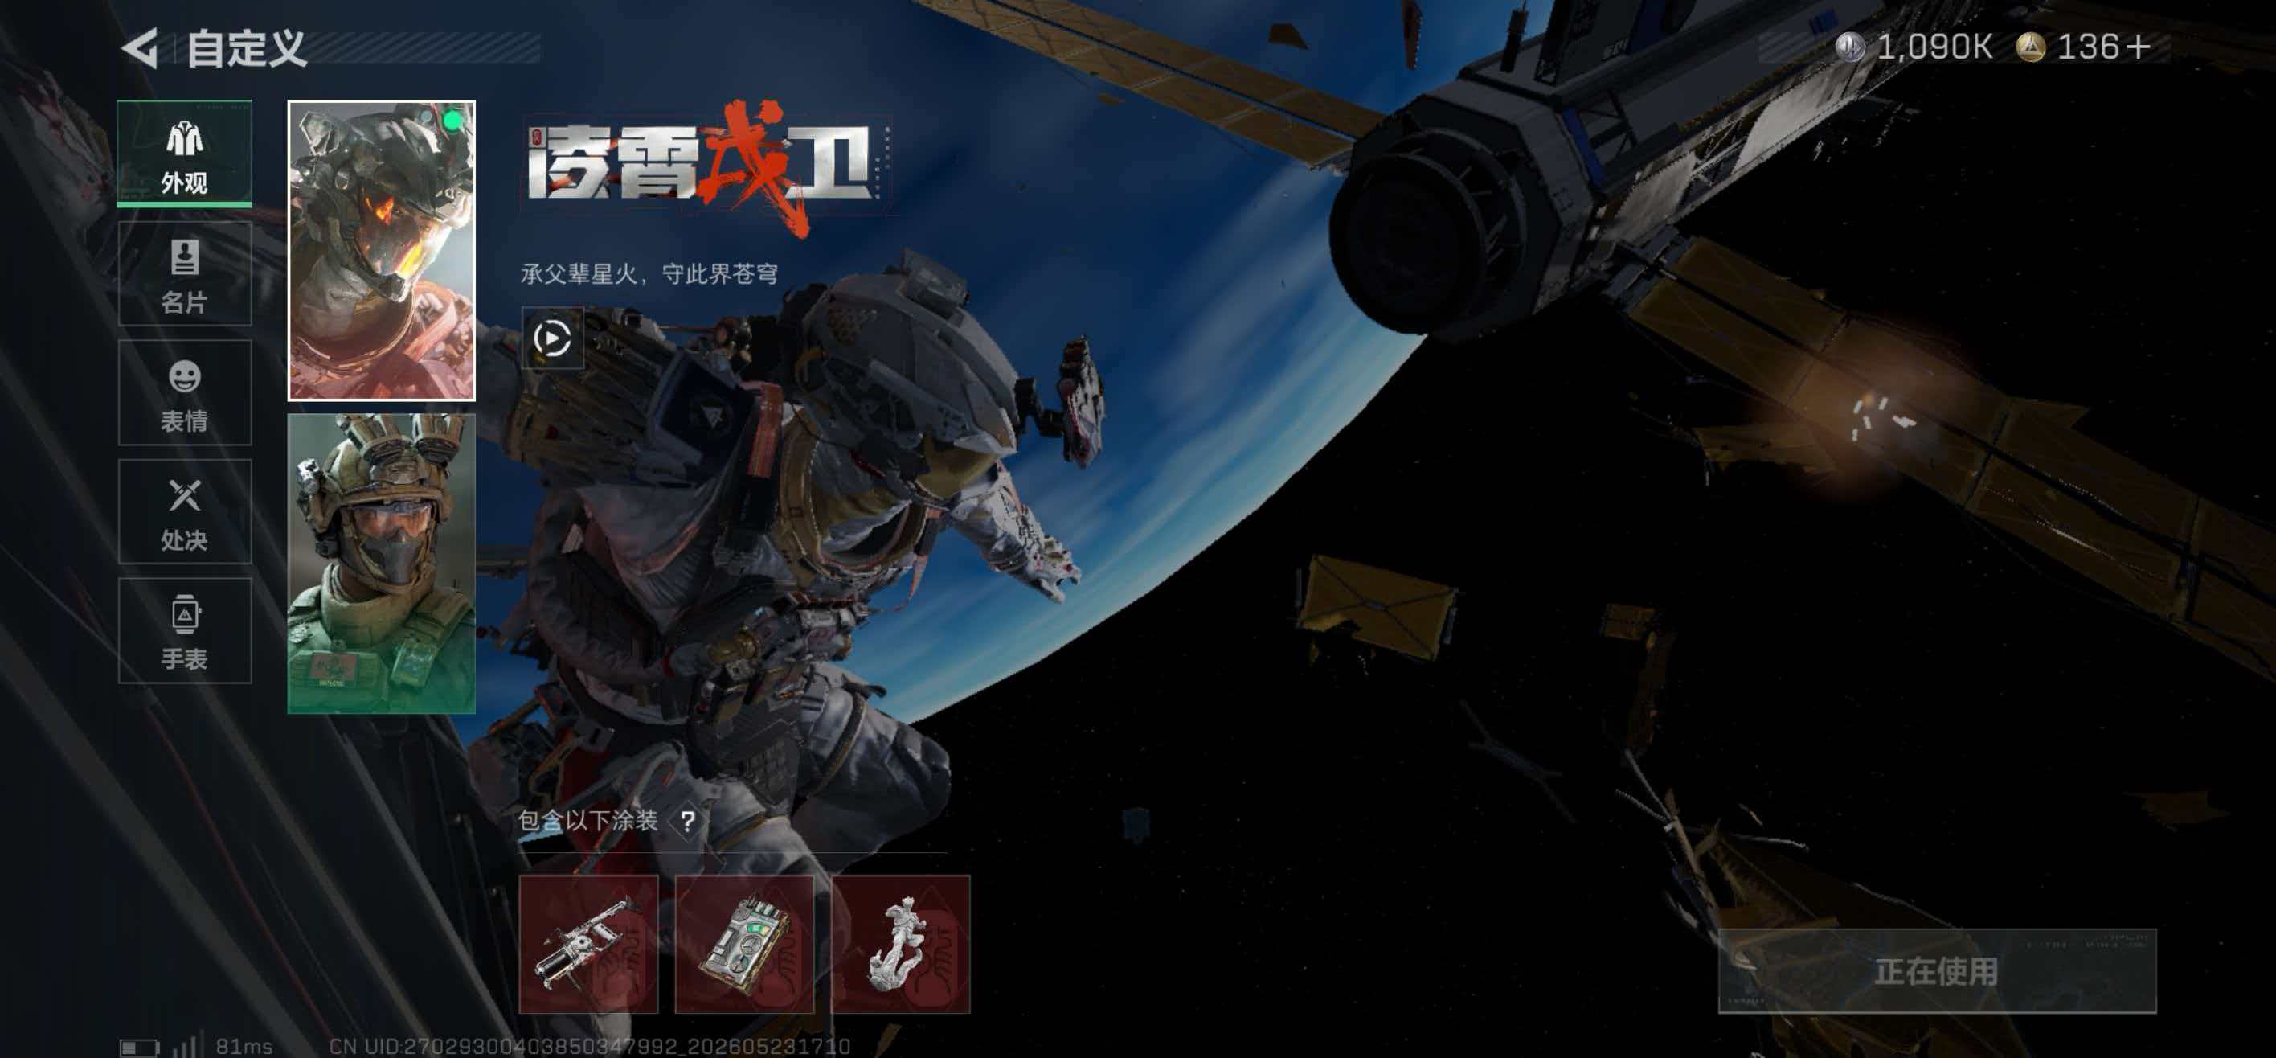Click the 正在使用 in-use button
2276x1058 pixels.
[x=1937, y=971]
